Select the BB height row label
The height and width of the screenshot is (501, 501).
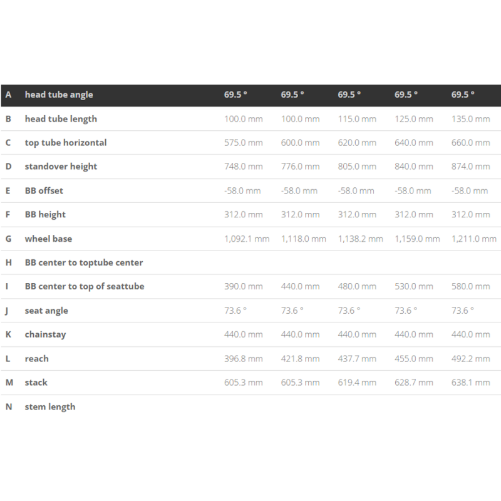pos(45,214)
